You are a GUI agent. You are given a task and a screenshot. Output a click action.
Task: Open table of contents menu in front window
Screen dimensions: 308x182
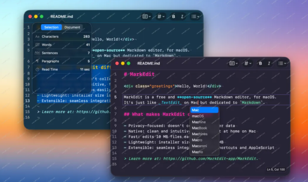click(x=234, y=63)
